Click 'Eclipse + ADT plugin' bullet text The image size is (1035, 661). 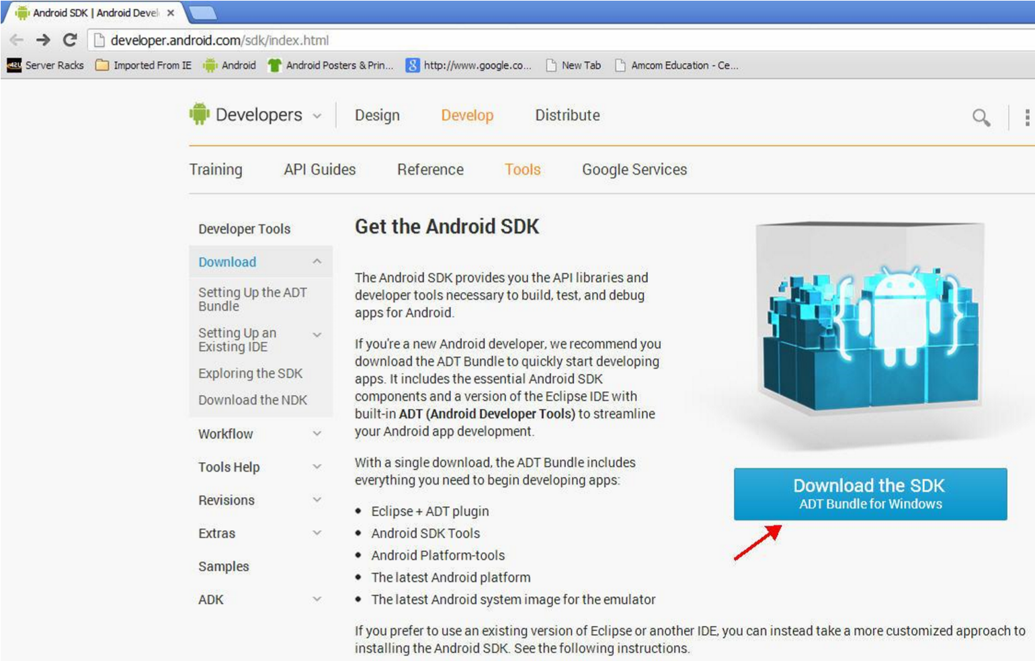point(430,511)
